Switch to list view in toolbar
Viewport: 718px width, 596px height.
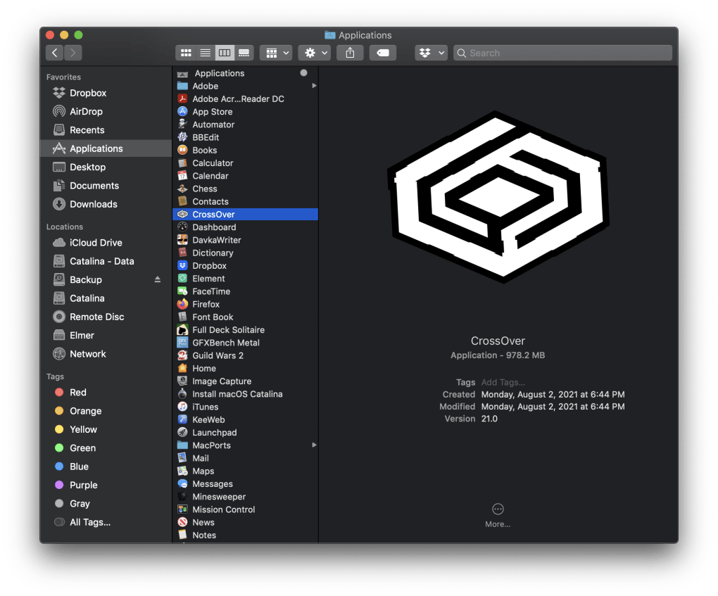point(206,53)
